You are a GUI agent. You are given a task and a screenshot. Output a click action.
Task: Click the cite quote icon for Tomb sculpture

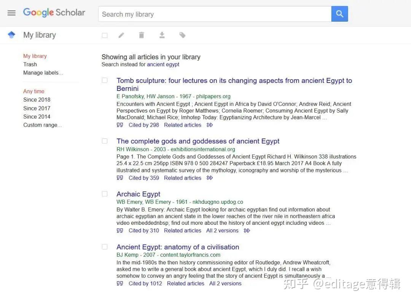coord(120,125)
